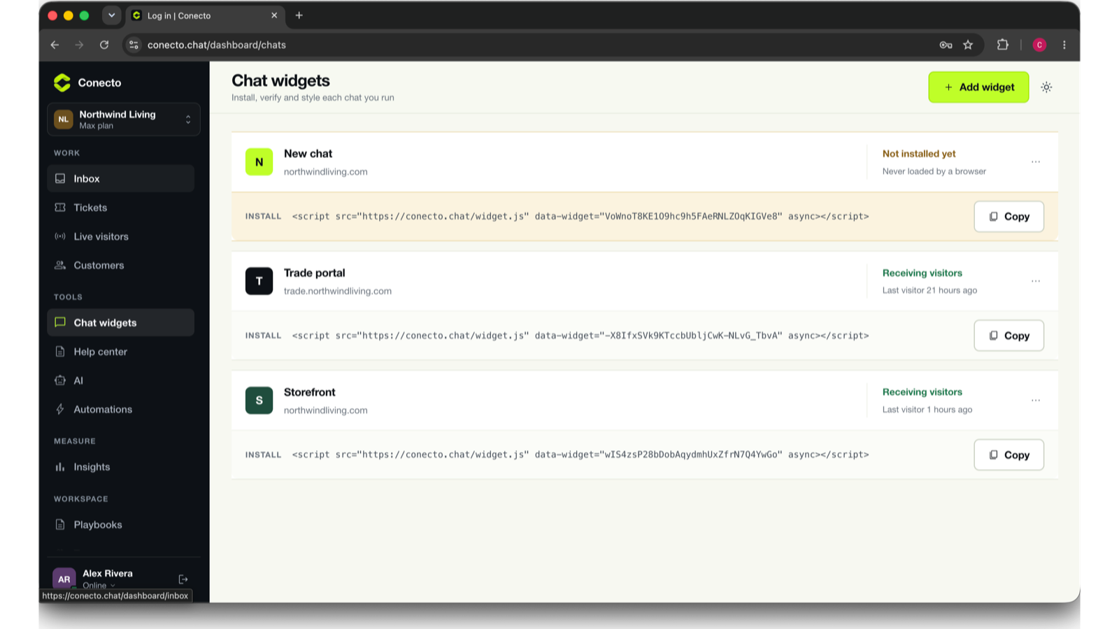Click the Trade portal T avatar

259,281
